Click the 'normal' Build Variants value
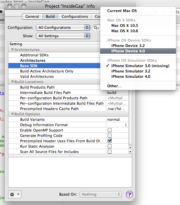The height and width of the screenshot is (205, 180). pos(117,119)
